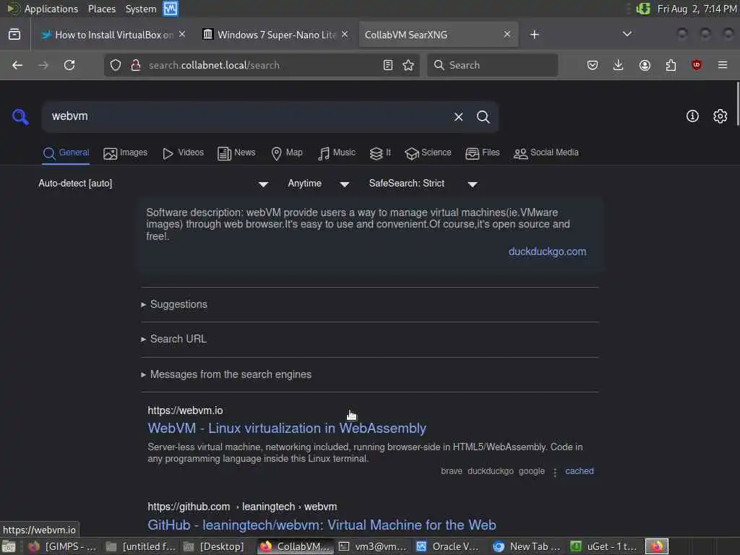
Task: Open the cached version of webvm.io
Action: pyautogui.click(x=580, y=471)
